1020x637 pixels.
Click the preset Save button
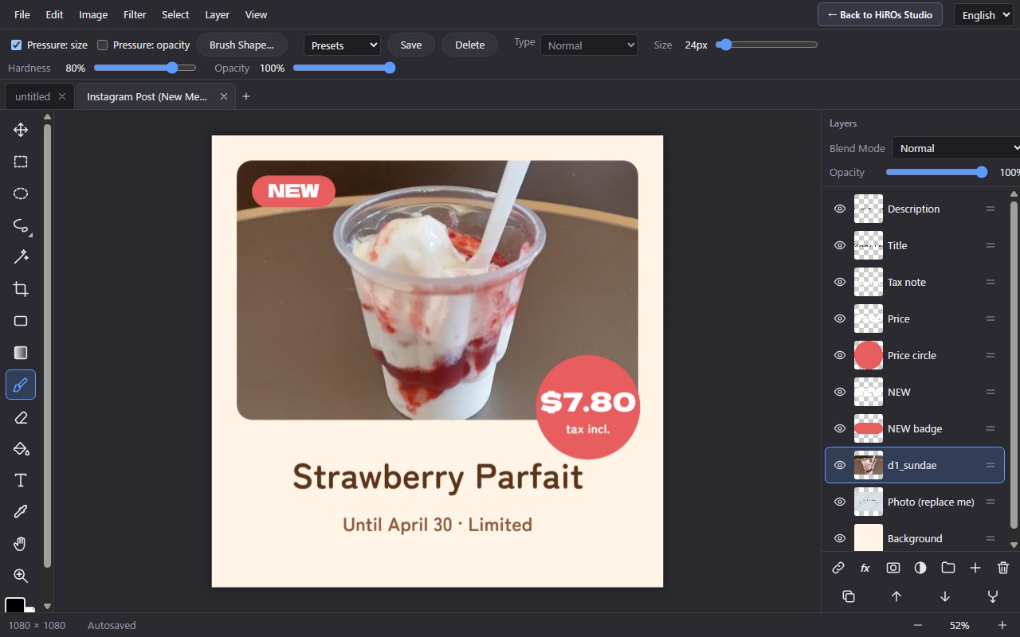[411, 45]
